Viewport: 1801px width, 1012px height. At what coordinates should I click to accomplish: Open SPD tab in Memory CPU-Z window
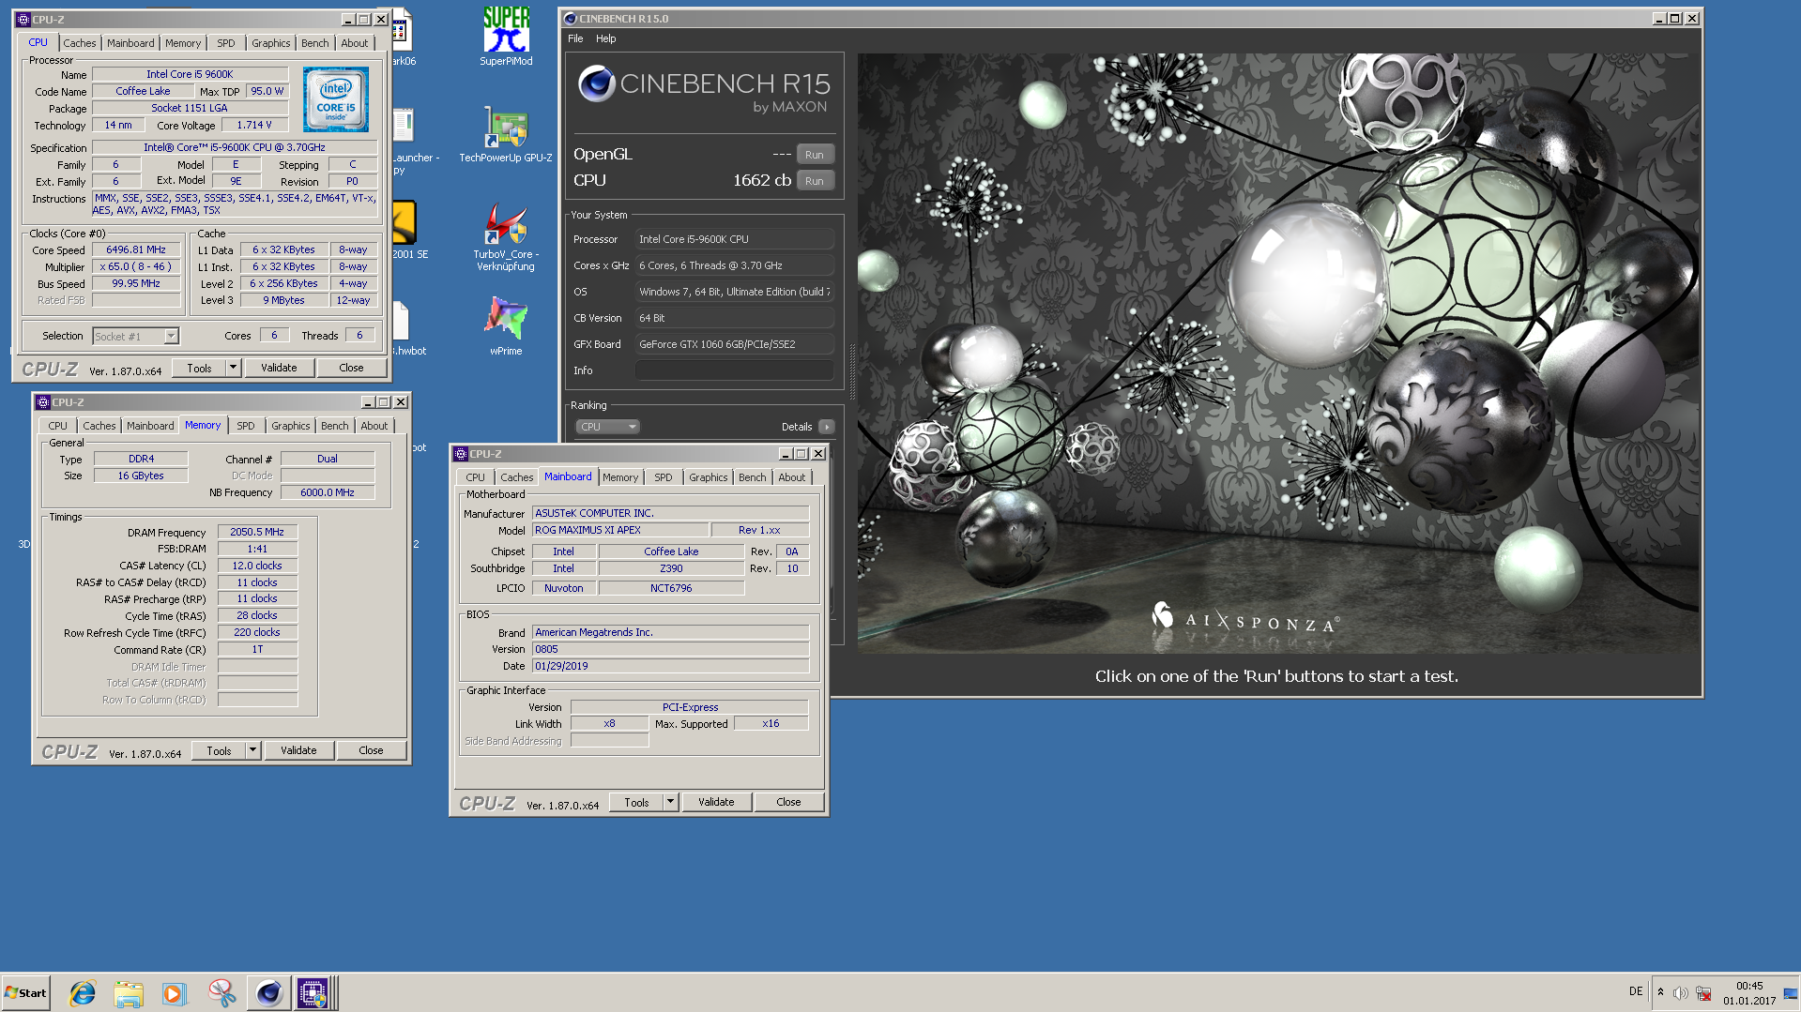click(246, 426)
